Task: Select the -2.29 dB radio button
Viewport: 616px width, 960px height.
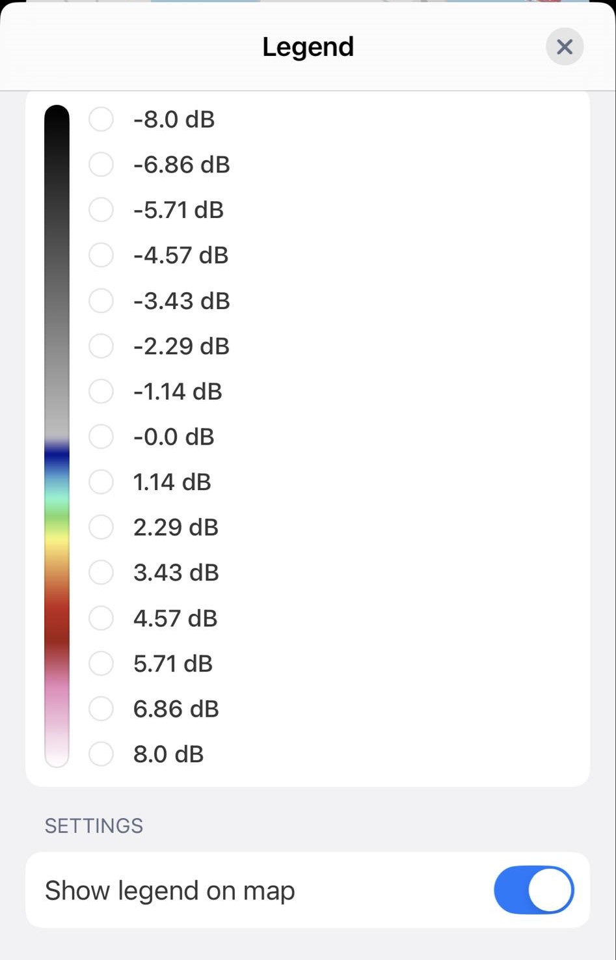Action: pos(101,346)
